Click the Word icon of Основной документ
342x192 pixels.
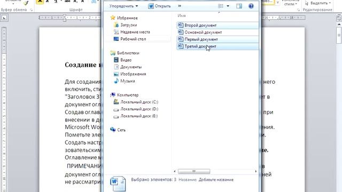tap(180, 32)
